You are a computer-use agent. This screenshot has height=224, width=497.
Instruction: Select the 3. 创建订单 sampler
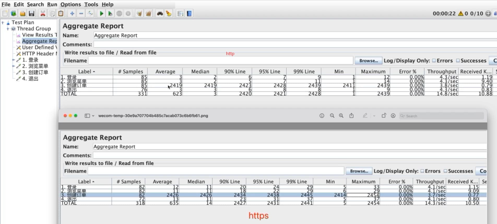[x=32, y=72]
